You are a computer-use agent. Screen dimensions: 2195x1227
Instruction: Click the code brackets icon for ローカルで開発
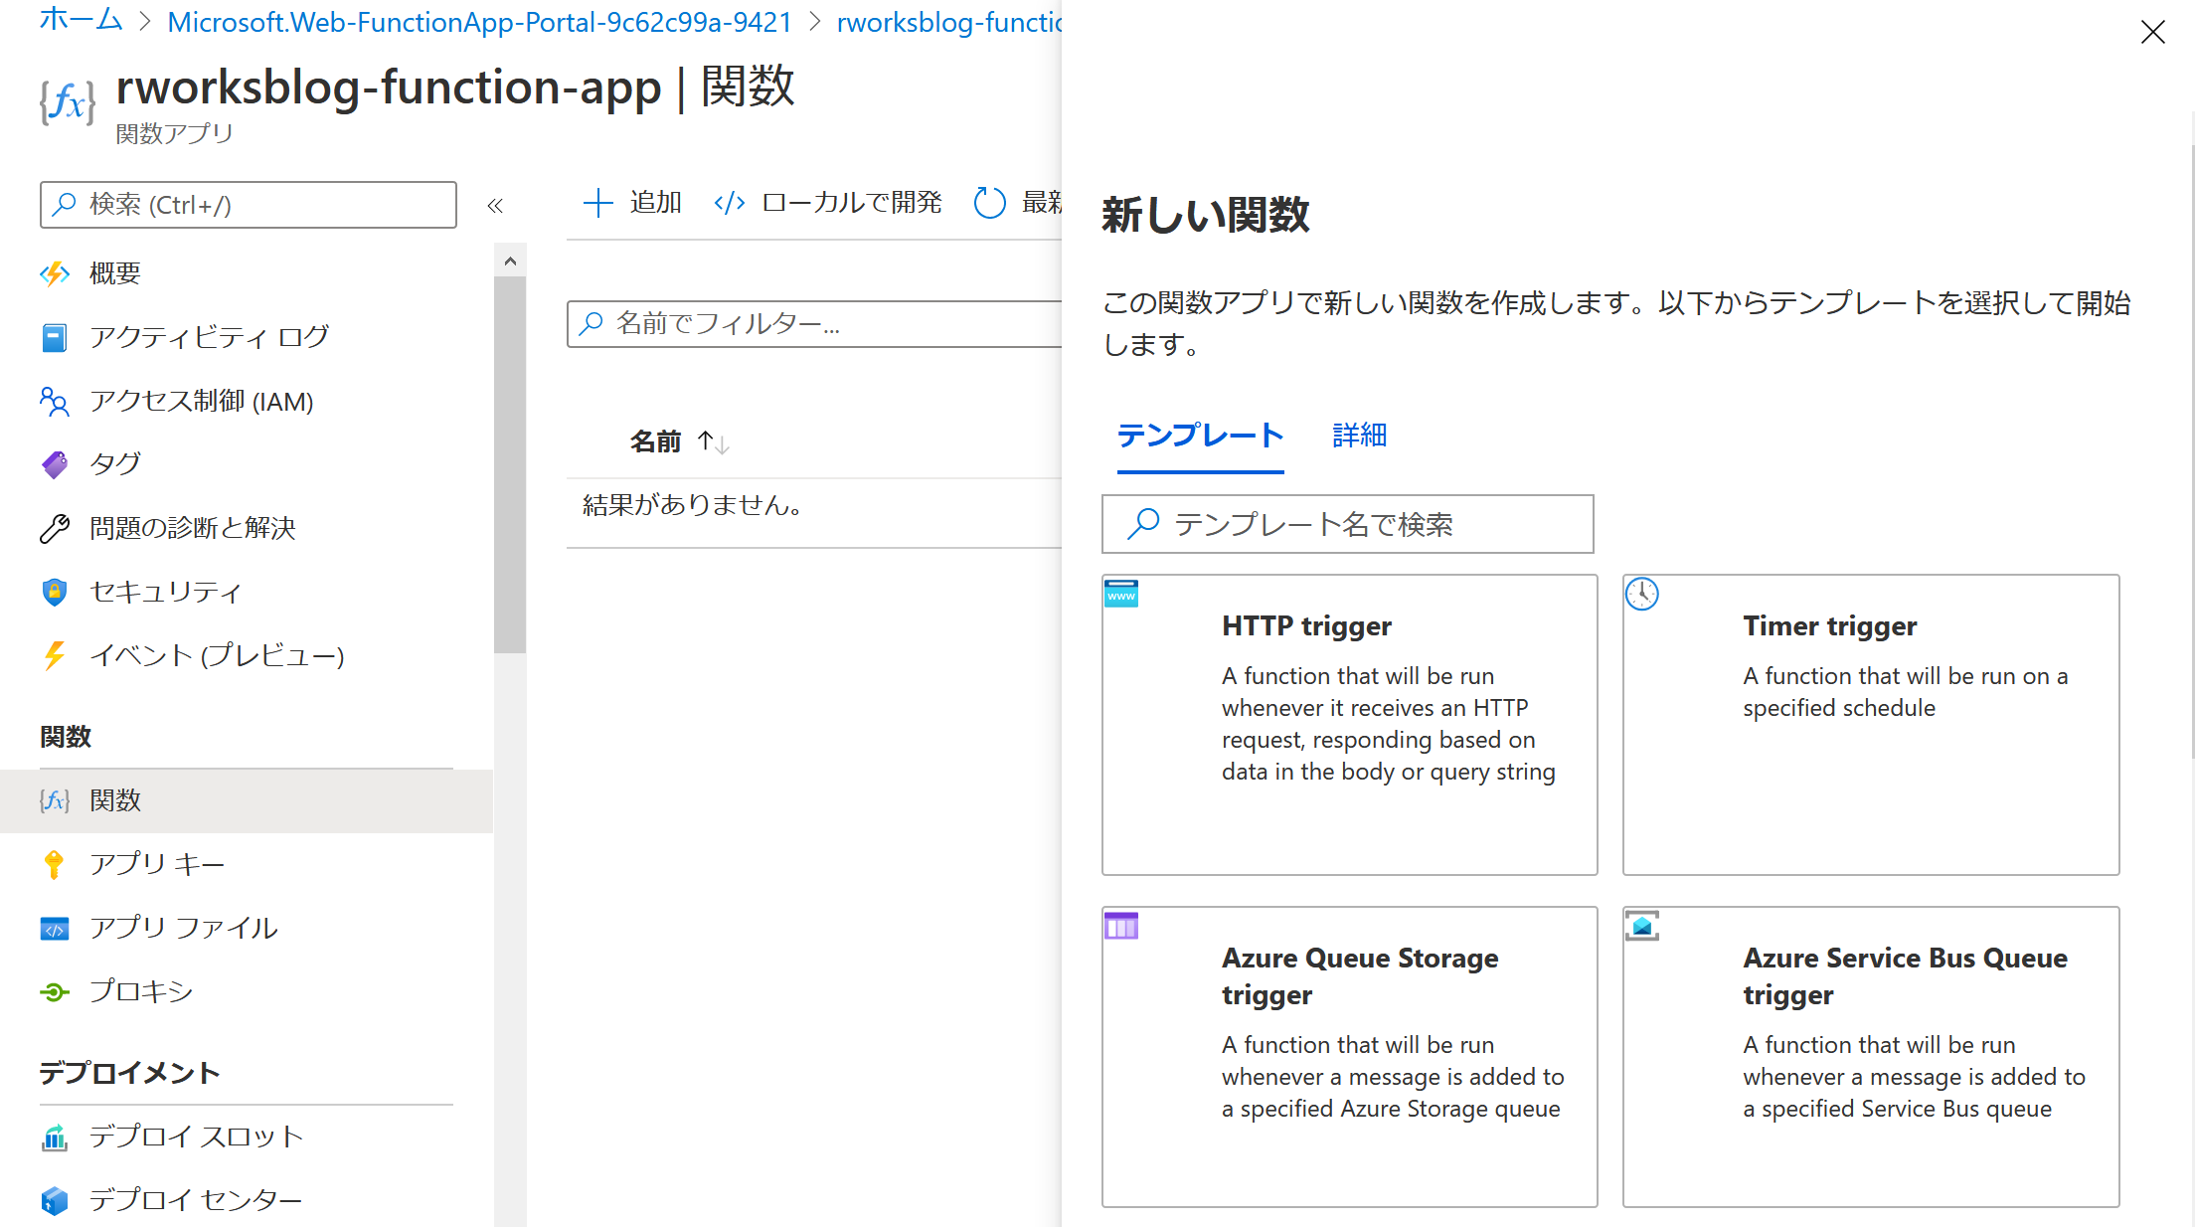[730, 203]
